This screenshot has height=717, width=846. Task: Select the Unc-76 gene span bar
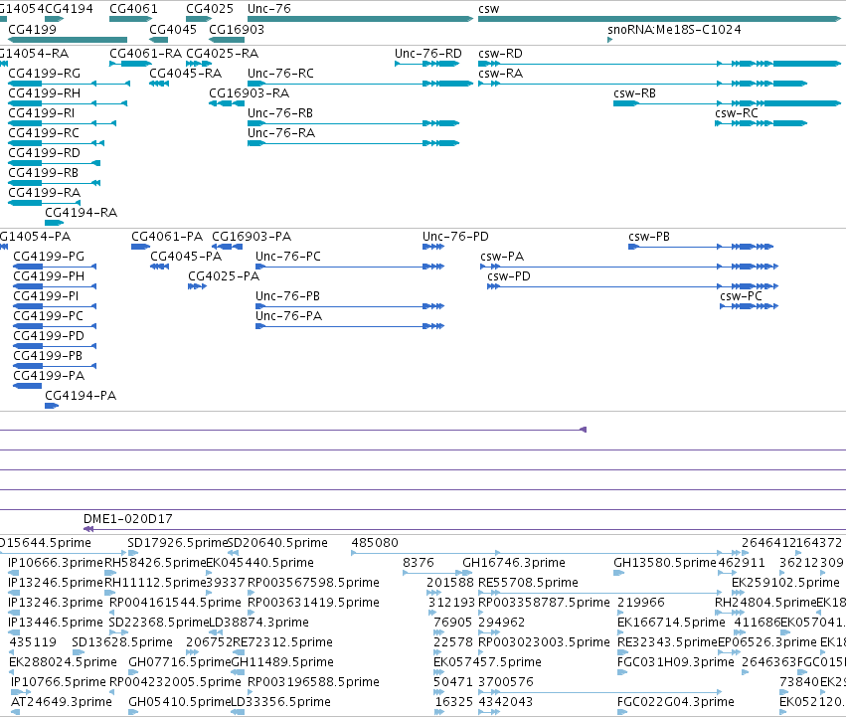(x=360, y=19)
